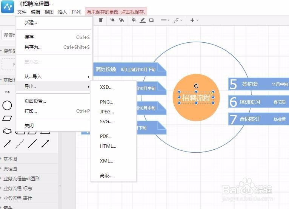Open the 视图 menu
This screenshot has width=289, height=209.
pyautogui.click(x=49, y=12)
